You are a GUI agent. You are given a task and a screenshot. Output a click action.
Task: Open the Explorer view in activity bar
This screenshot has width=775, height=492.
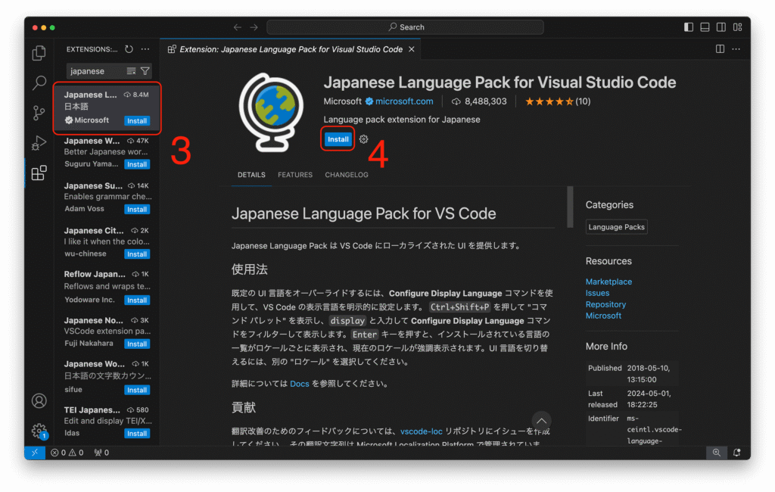[x=39, y=53]
